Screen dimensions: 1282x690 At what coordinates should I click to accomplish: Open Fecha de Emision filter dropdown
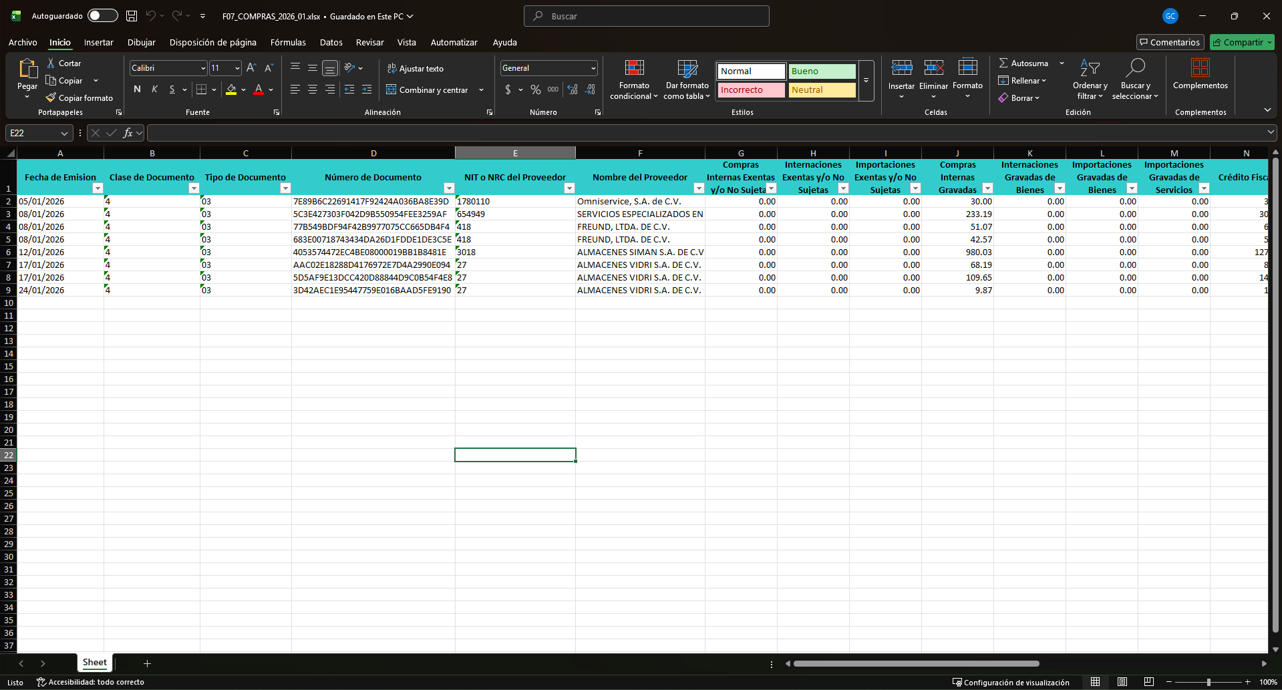click(x=98, y=188)
